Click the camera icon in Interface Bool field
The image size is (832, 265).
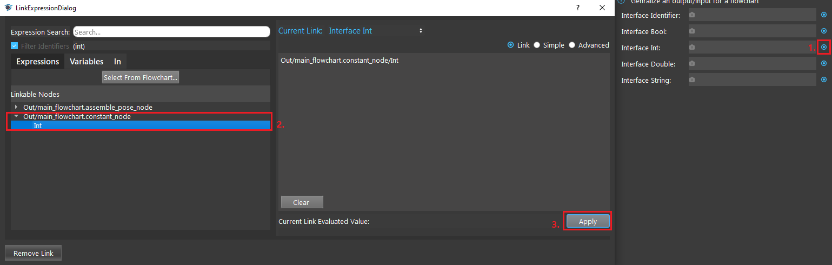pyautogui.click(x=692, y=31)
